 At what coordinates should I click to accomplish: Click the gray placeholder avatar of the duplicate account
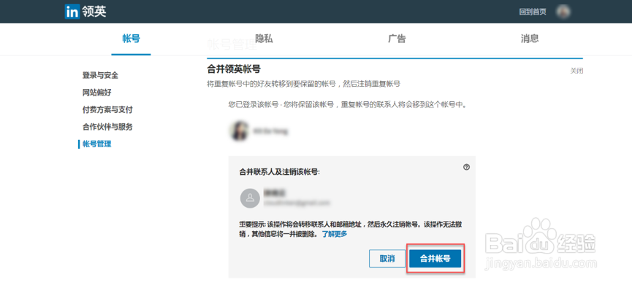point(250,198)
